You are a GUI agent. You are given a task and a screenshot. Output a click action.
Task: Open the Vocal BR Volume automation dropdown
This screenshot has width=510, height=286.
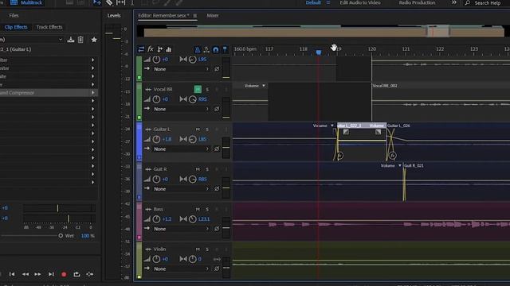click(264, 86)
